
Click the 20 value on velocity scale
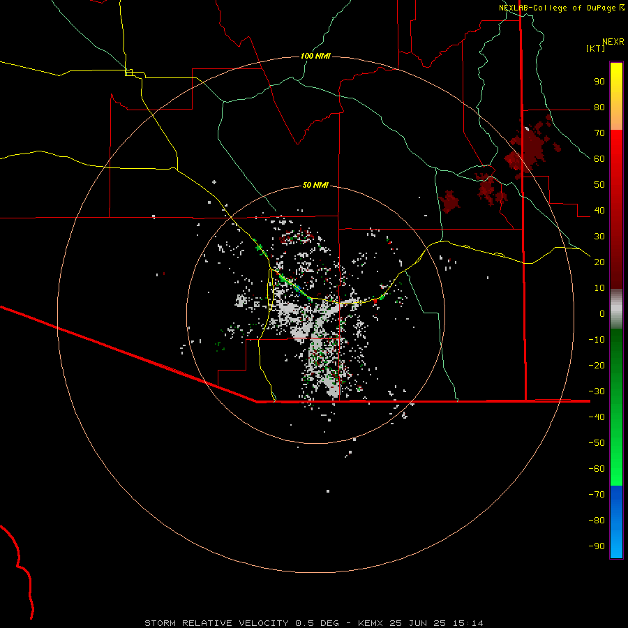(599, 262)
